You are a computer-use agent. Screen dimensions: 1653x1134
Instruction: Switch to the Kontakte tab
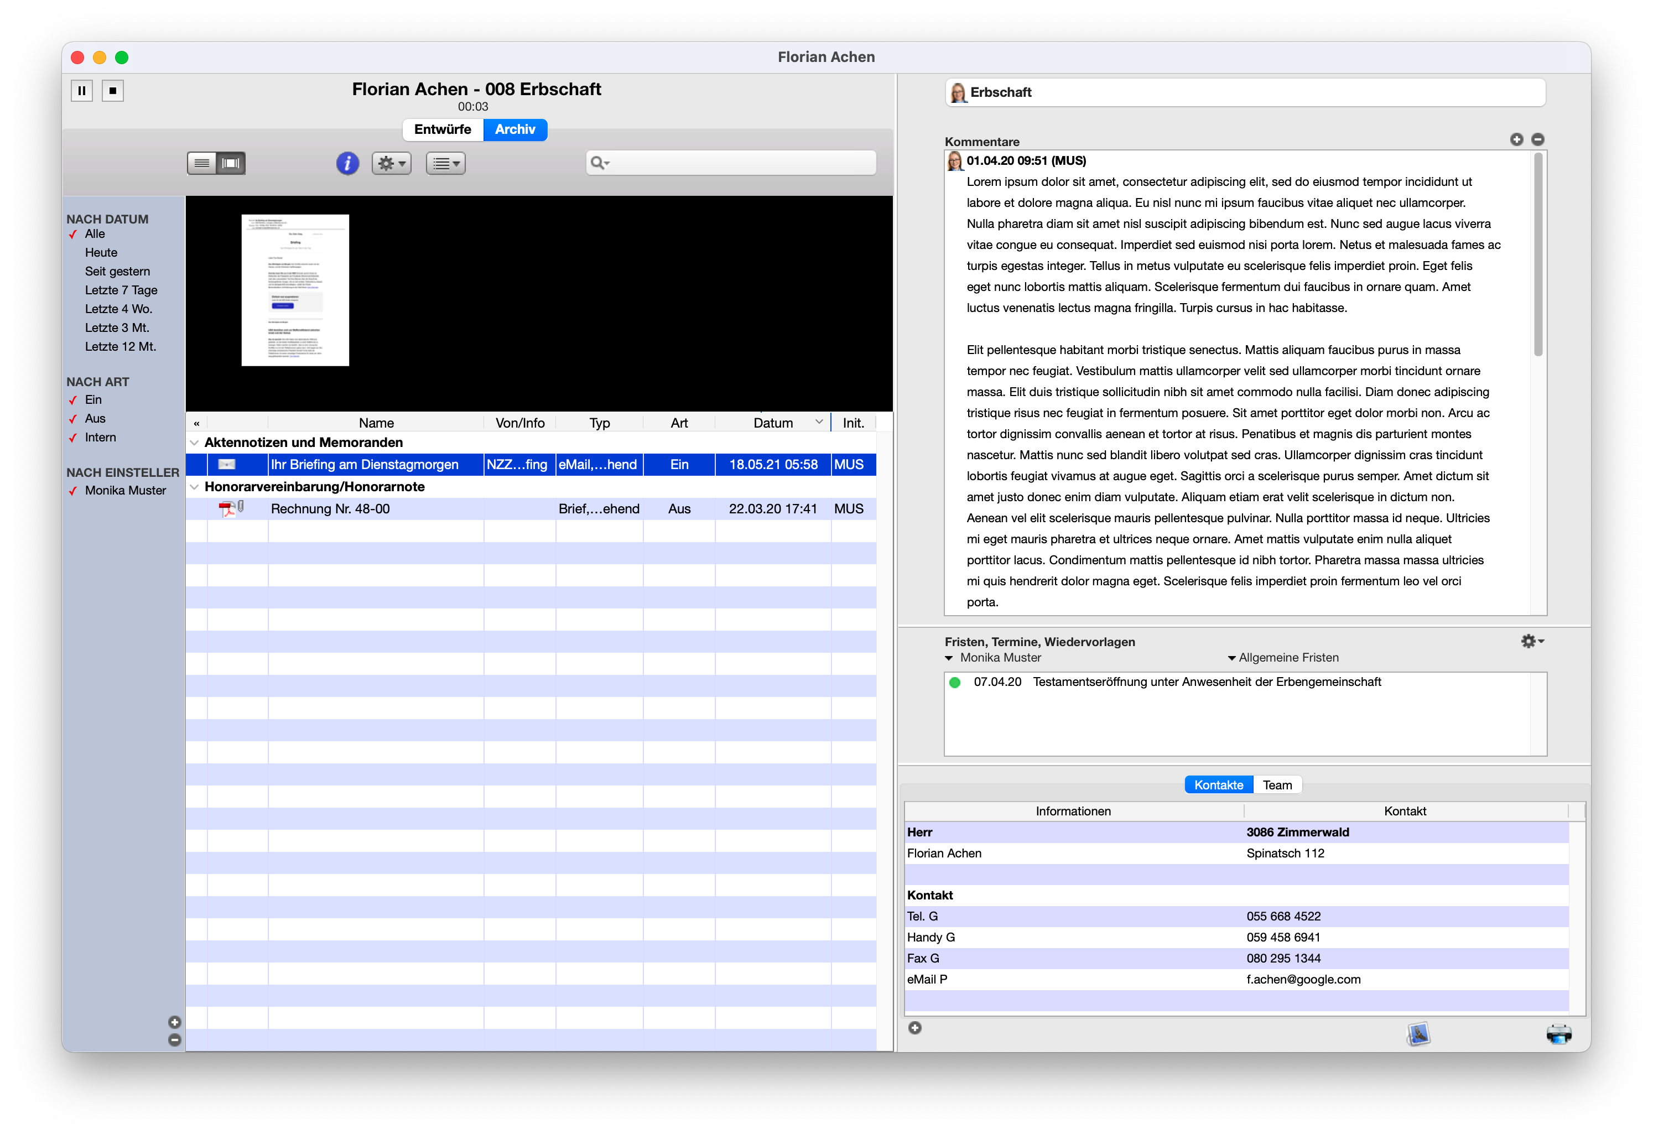(x=1218, y=786)
